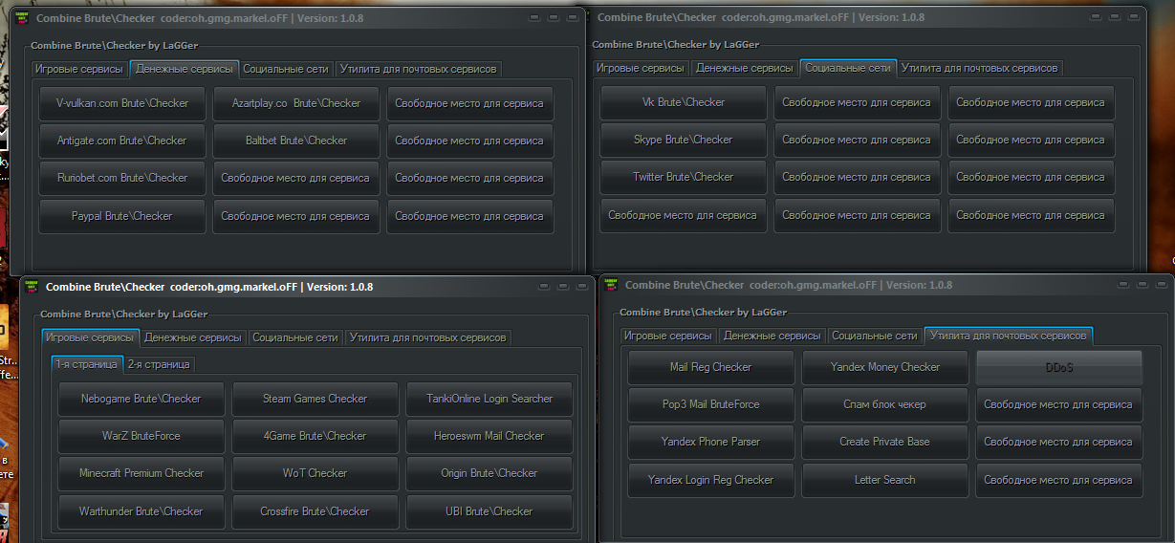Click Antigate.com Brute\Checker button
The height and width of the screenshot is (543, 1175).
click(122, 141)
